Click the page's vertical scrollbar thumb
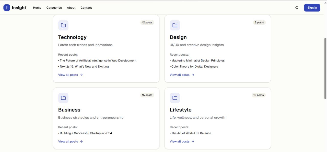 click(x=325, y=68)
